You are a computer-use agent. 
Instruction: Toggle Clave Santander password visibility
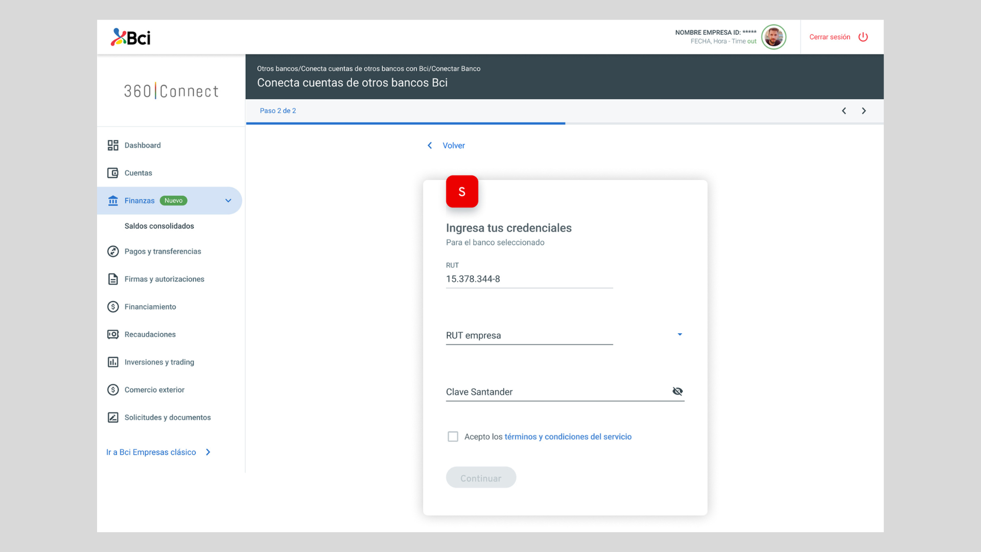pyautogui.click(x=678, y=391)
